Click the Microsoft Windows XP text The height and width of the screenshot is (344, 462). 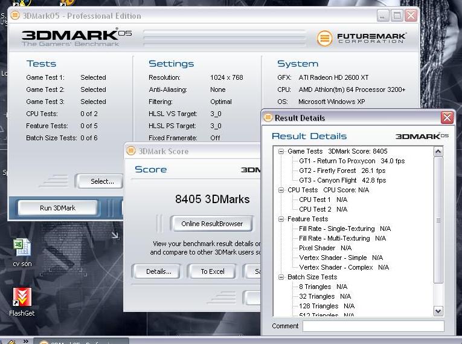pyautogui.click(x=332, y=102)
